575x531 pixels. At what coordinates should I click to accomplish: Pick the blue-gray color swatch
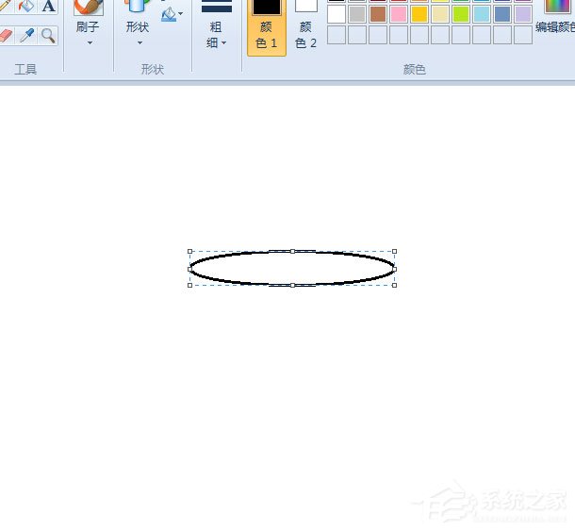[502, 14]
